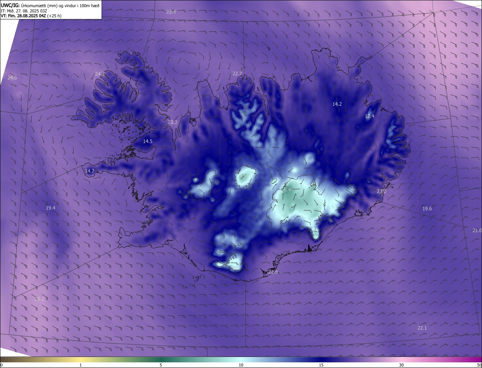Click the legend tick label 30
Screen dimensions: 482x368
401,365
